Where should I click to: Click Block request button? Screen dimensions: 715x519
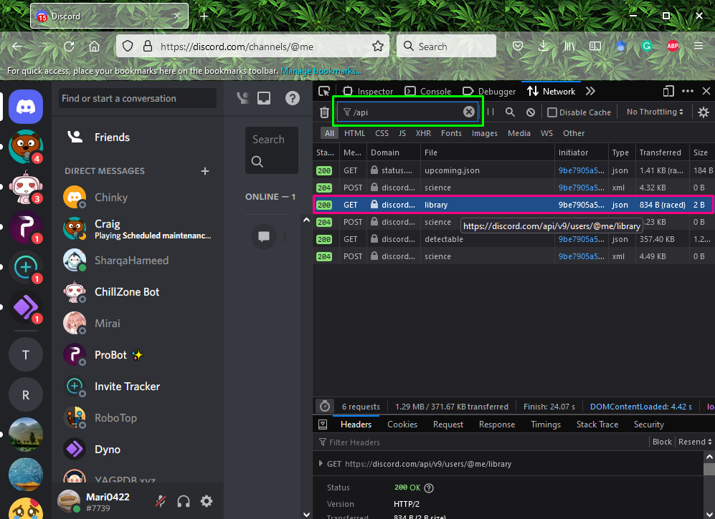(662, 442)
